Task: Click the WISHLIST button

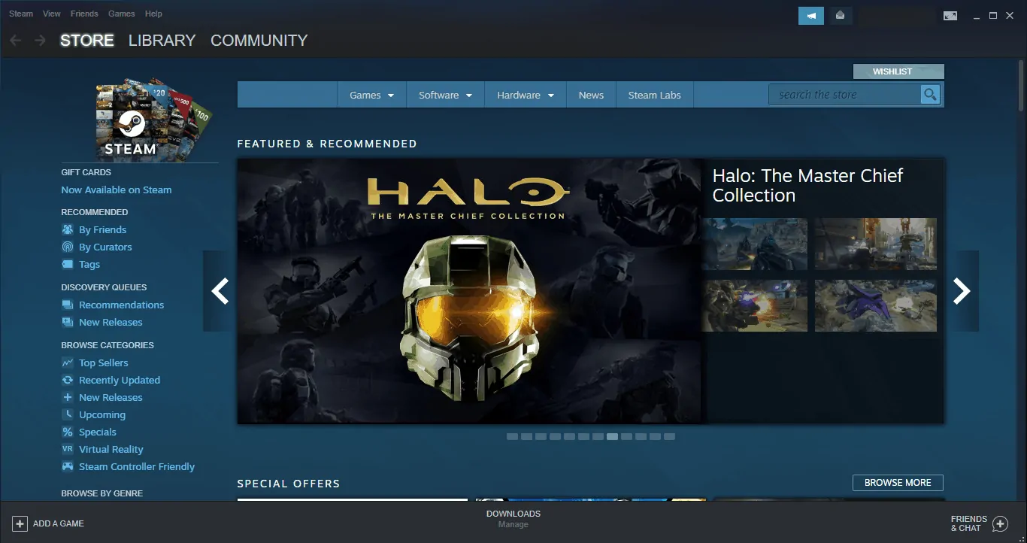Action: coord(898,71)
